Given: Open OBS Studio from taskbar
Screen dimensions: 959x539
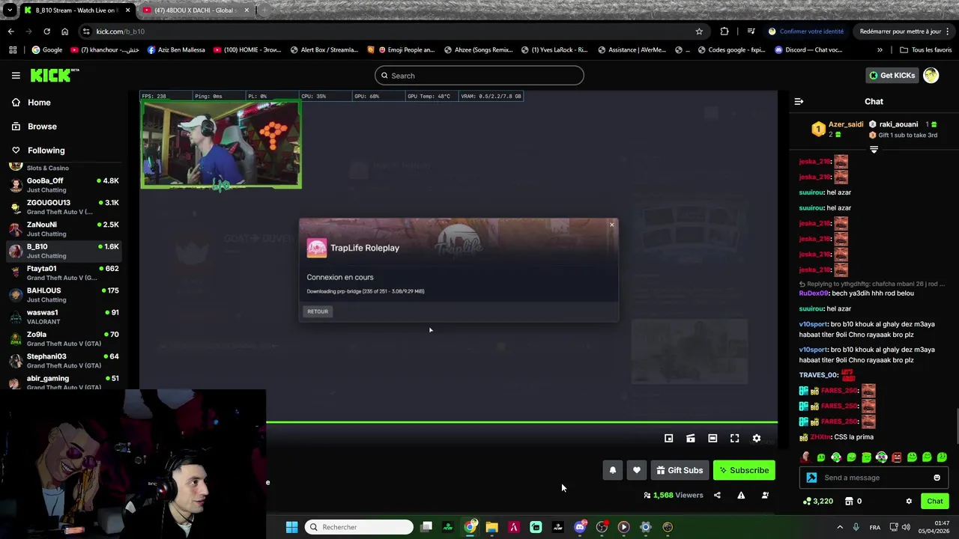Looking at the screenshot, I should 602,527.
